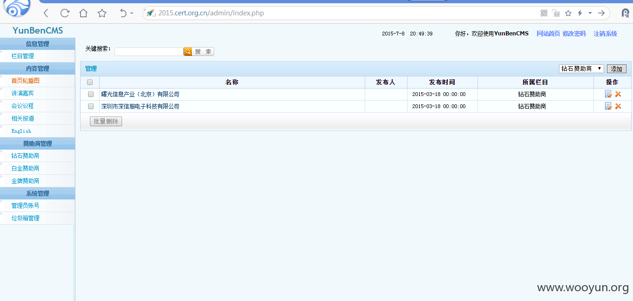Screen dimensions: 633x301
Task: Click the browser logo in the top-left corner
Action: [17, 8]
